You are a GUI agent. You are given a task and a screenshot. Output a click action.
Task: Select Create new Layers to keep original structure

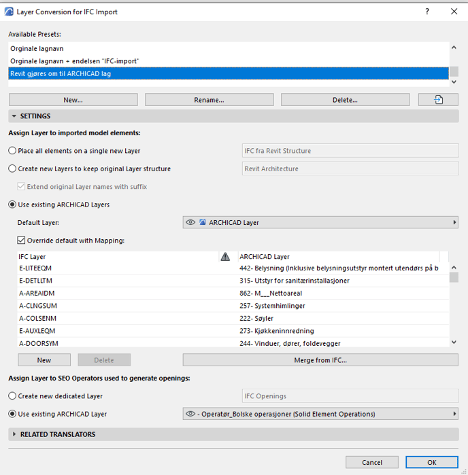click(x=12, y=169)
